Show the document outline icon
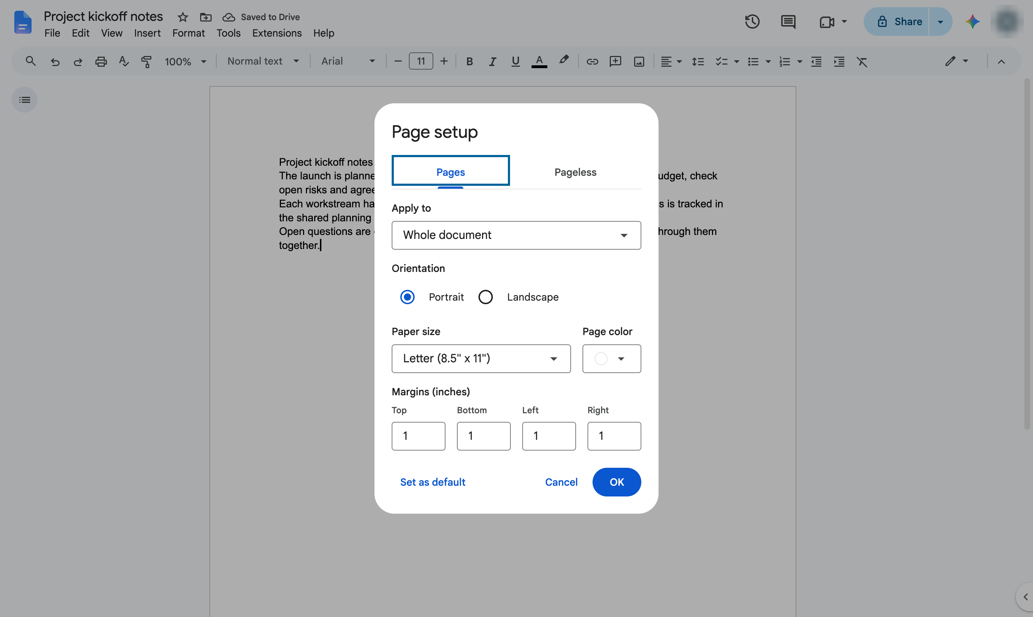1033x617 pixels. [24, 100]
